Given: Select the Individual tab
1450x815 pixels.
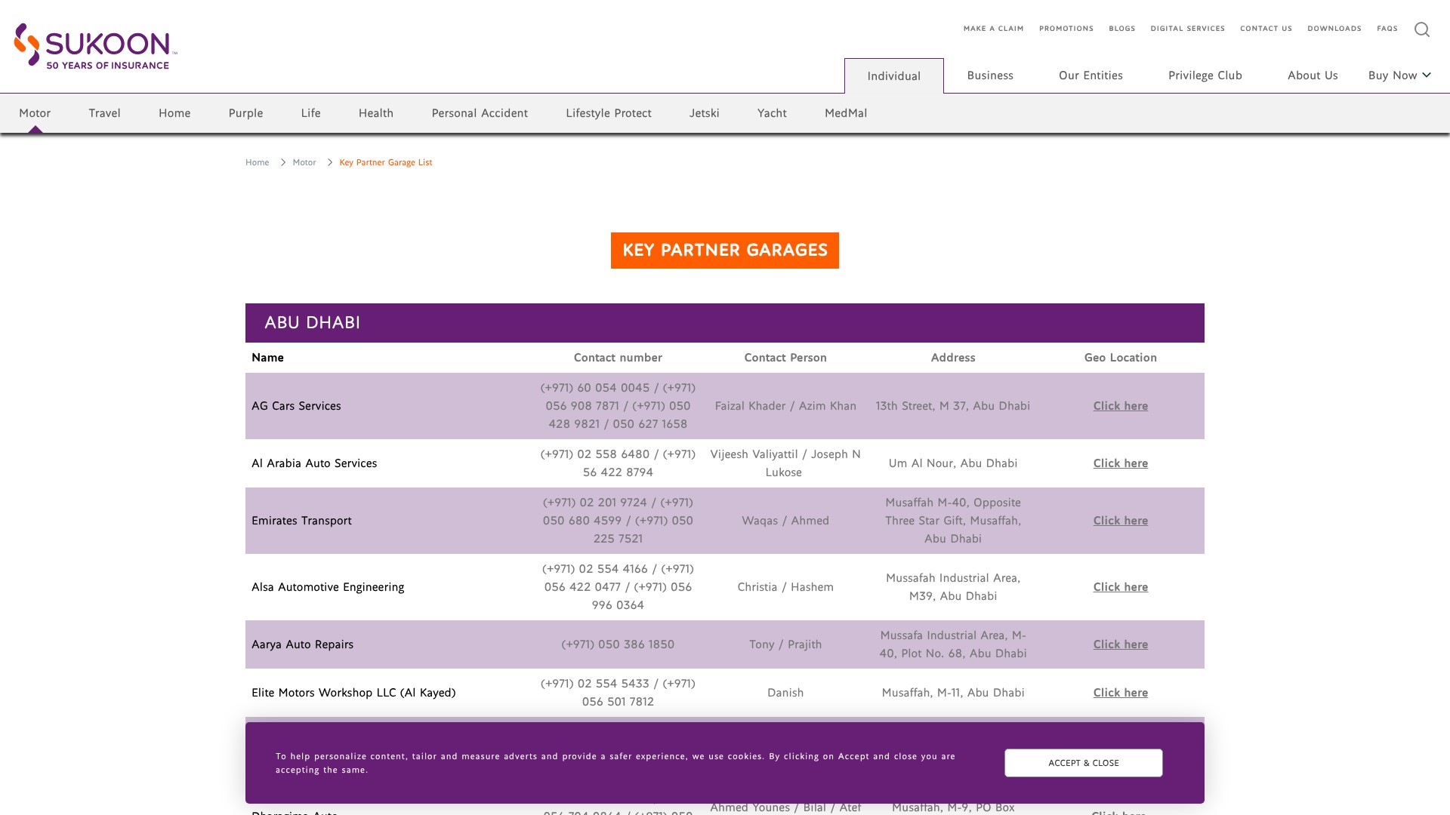Looking at the screenshot, I should [894, 76].
